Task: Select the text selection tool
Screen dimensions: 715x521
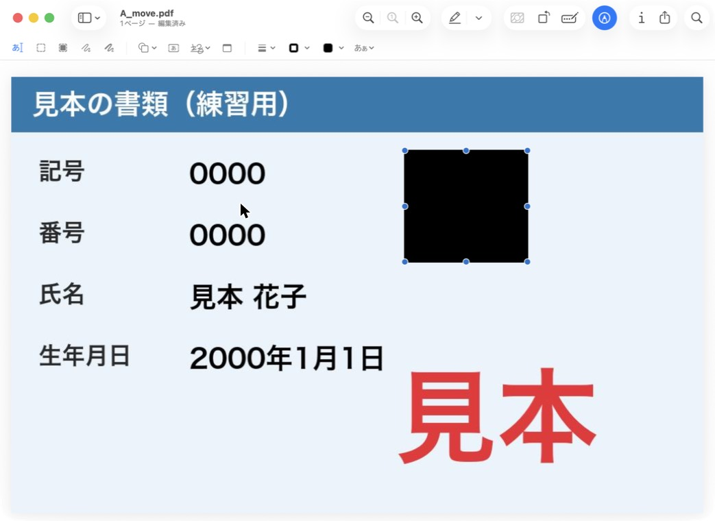Action: click(17, 48)
